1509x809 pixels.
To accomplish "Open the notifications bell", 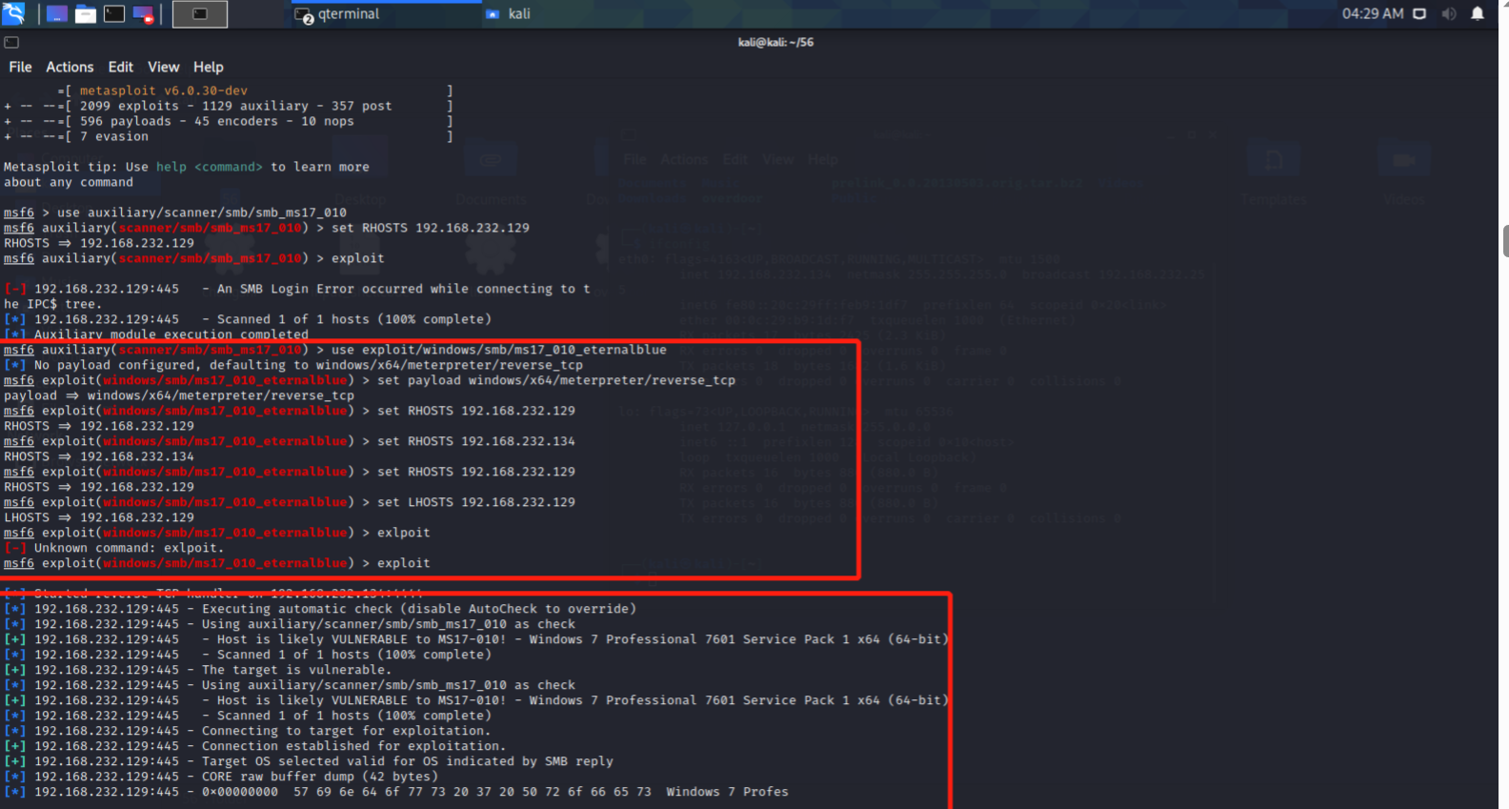I will coord(1478,13).
